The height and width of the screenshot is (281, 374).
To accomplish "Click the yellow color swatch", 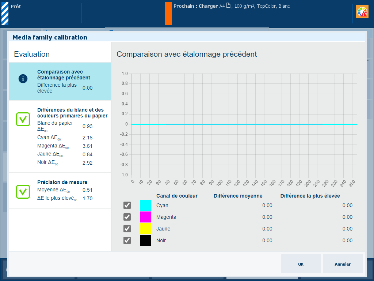I will click(145, 229).
